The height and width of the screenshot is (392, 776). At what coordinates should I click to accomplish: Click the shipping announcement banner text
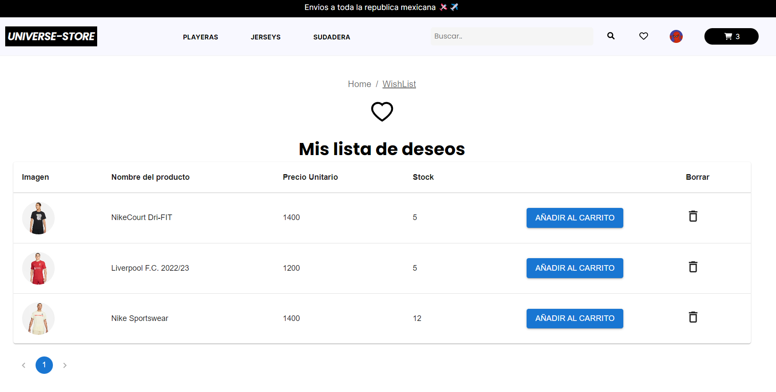click(381, 7)
